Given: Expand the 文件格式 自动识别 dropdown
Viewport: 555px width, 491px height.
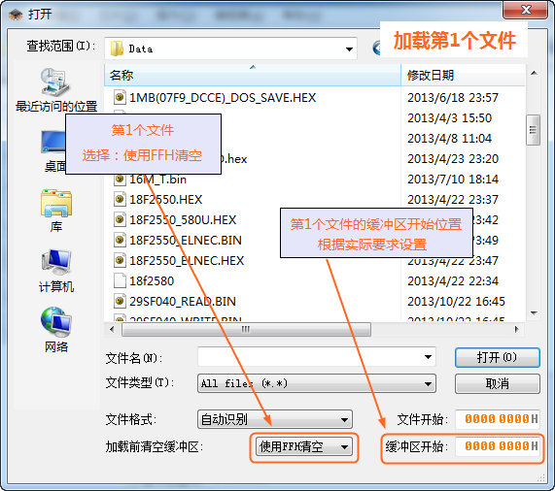Looking at the screenshot, I should [344, 420].
